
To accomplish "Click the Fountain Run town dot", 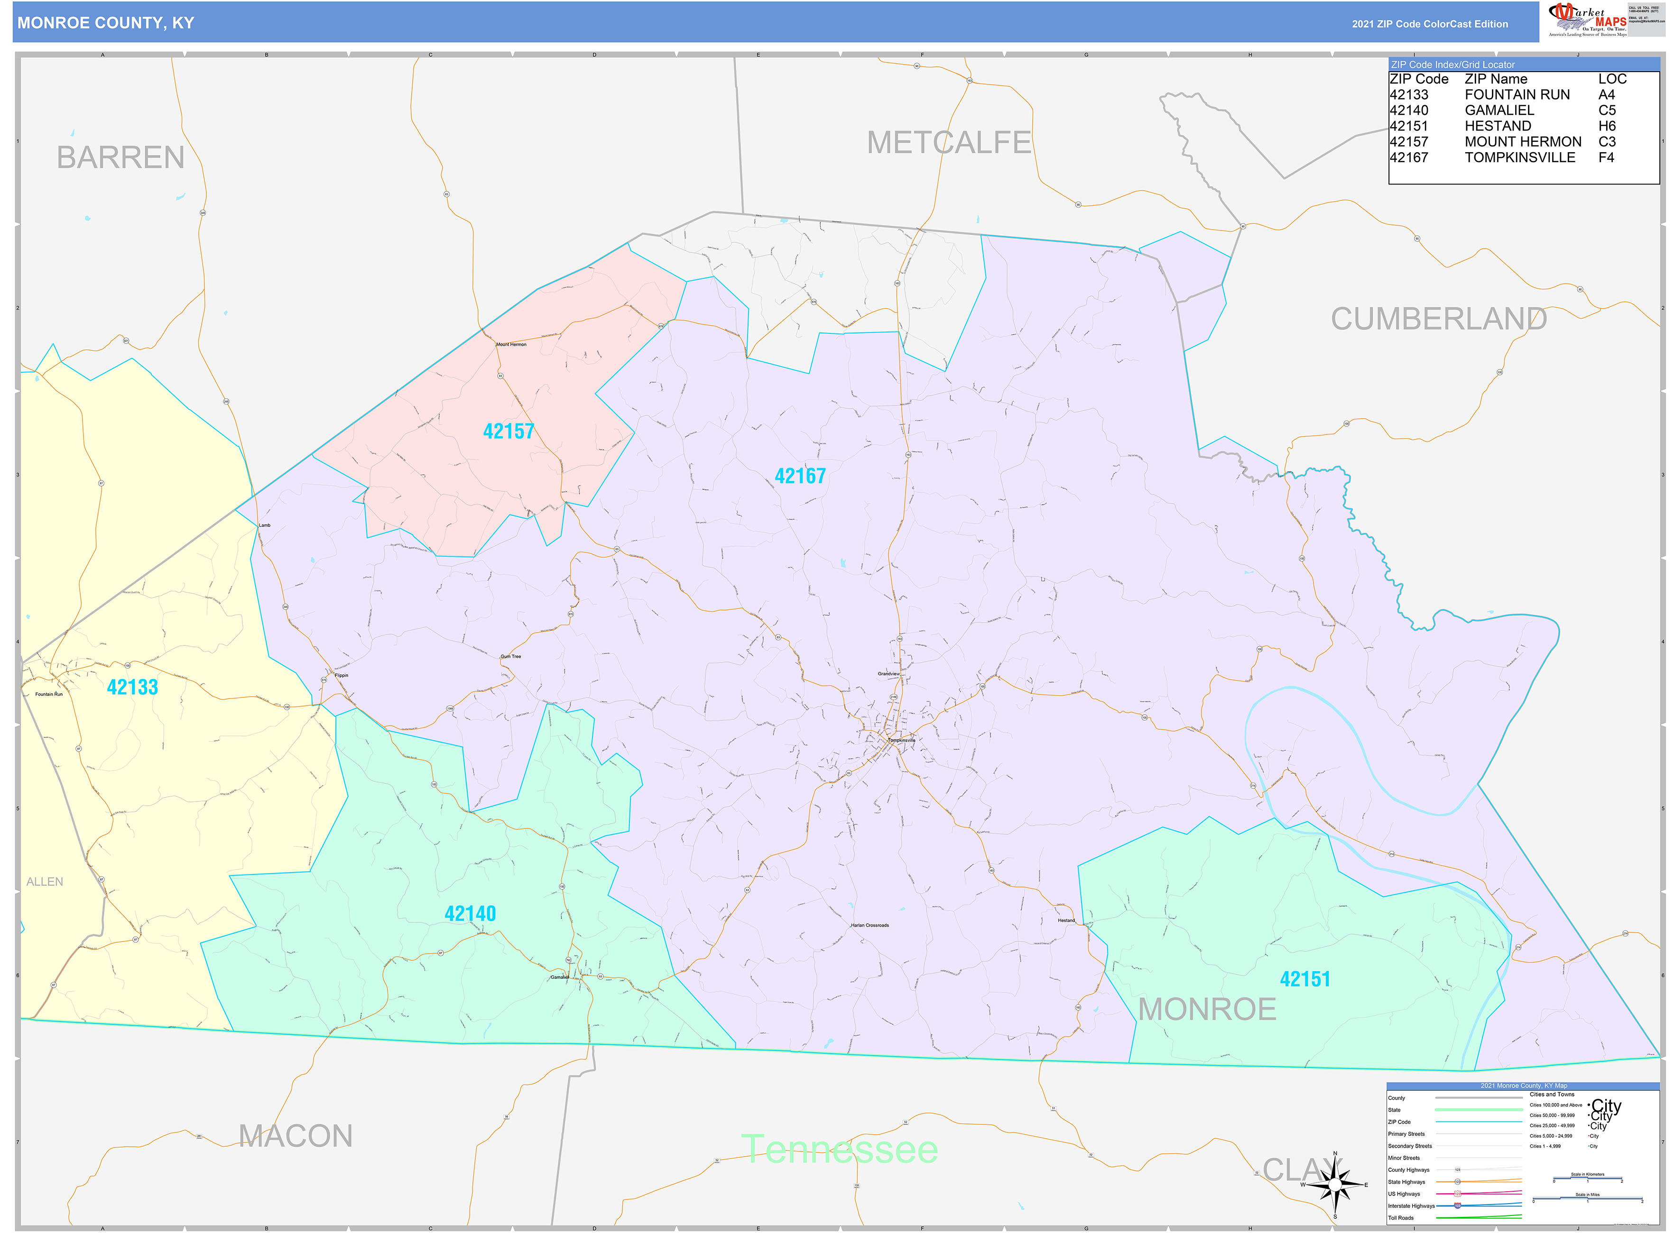I will pyautogui.click(x=56, y=692).
